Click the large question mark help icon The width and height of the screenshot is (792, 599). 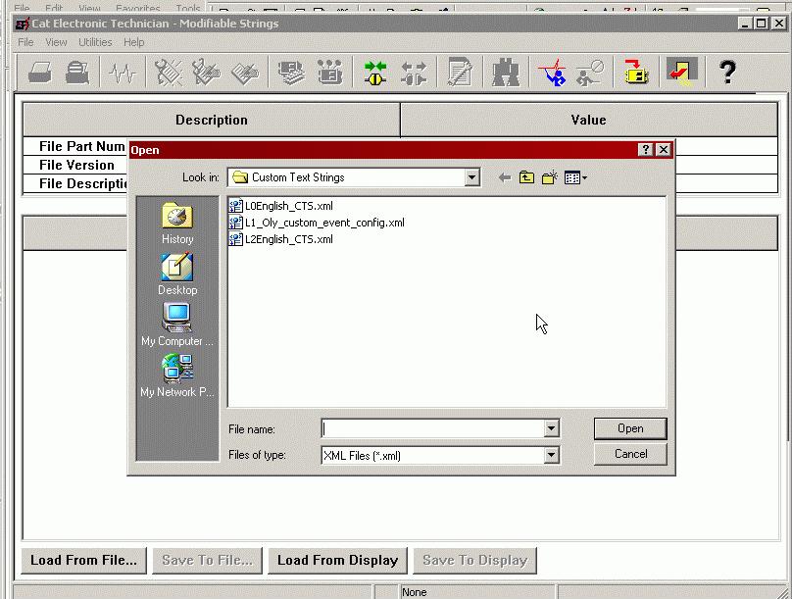coord(727,72)
